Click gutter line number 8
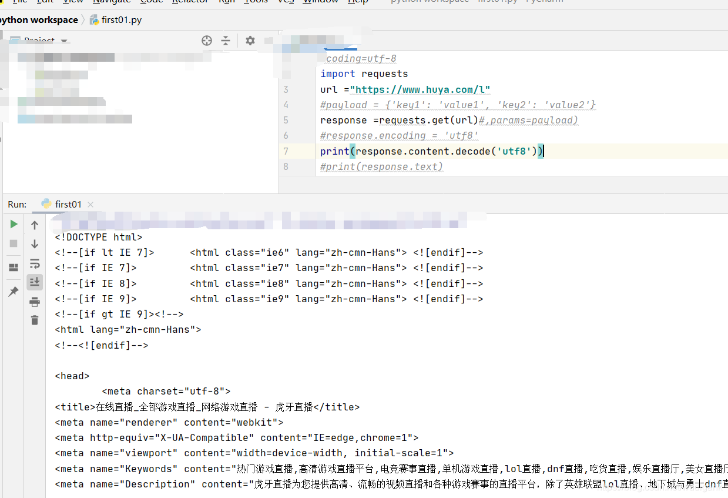 [286, 166]
